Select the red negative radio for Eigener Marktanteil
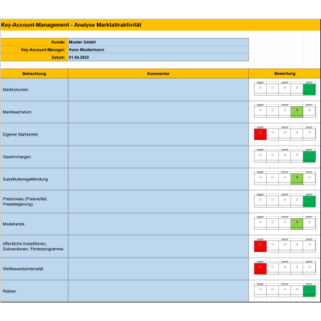 [x=260, y=132]
